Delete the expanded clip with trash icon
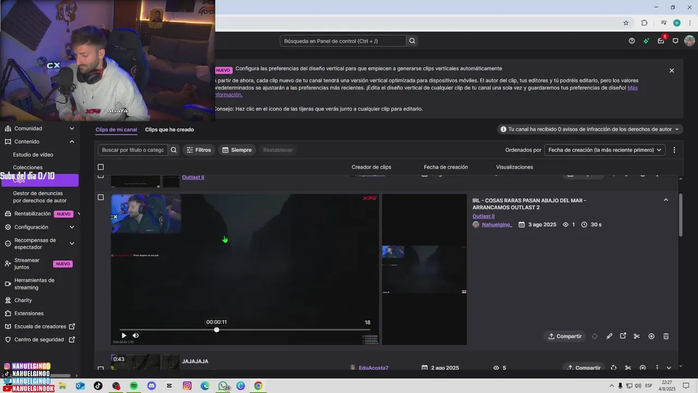698x393 pixels. 666,336
